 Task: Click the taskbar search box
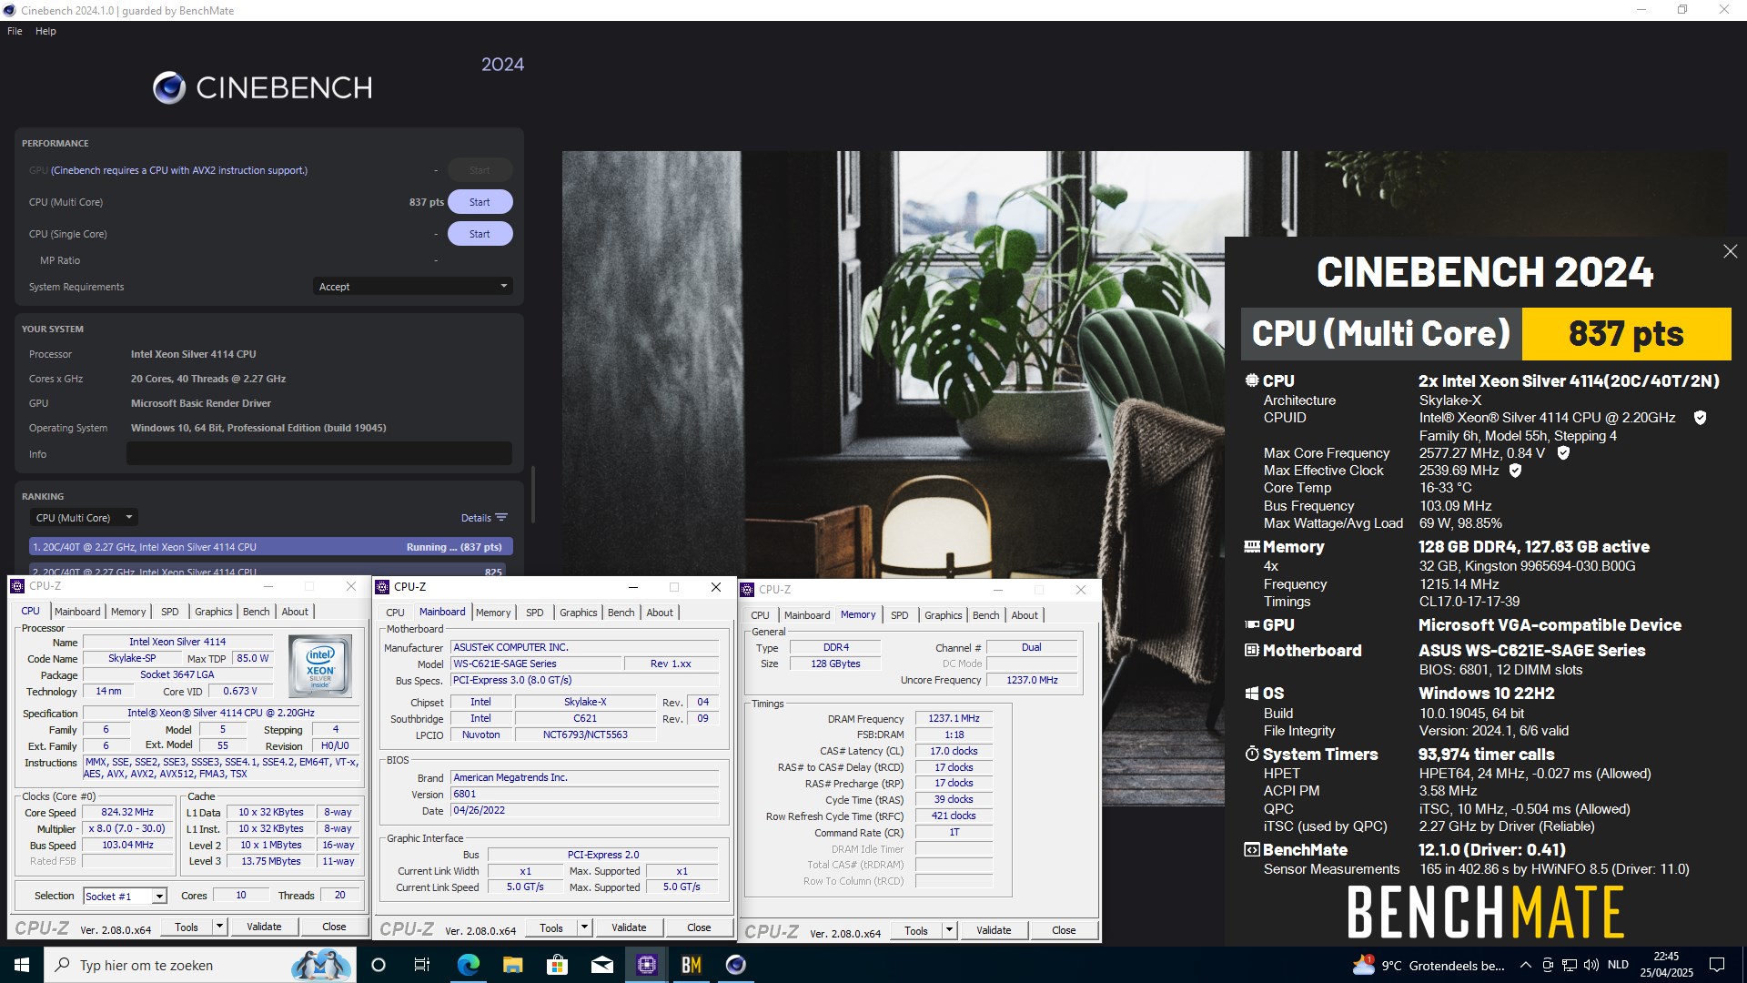click(x=198, y=965)
